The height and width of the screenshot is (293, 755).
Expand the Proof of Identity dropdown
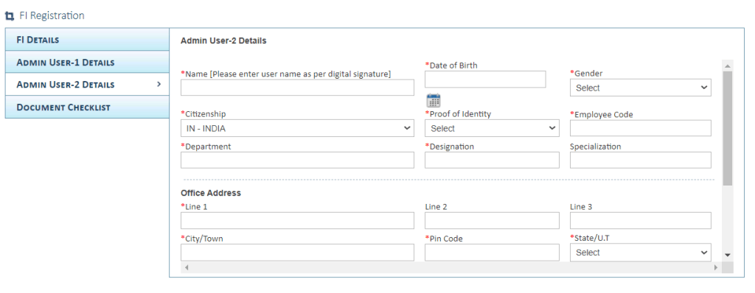[x=492, y=128]
